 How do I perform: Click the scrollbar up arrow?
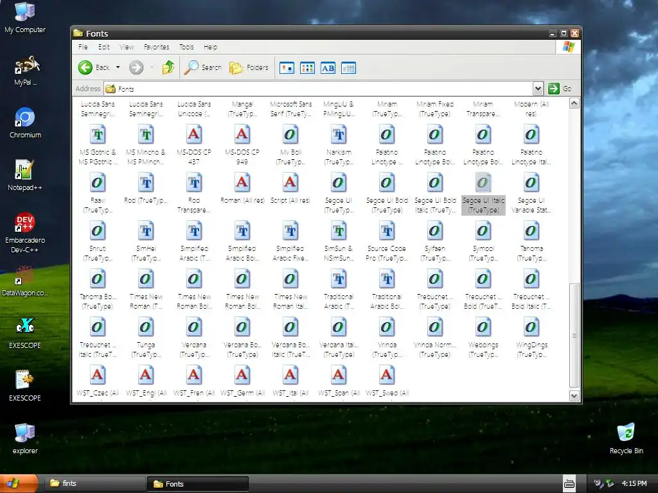pyautogui.click(x=574, y=103)
